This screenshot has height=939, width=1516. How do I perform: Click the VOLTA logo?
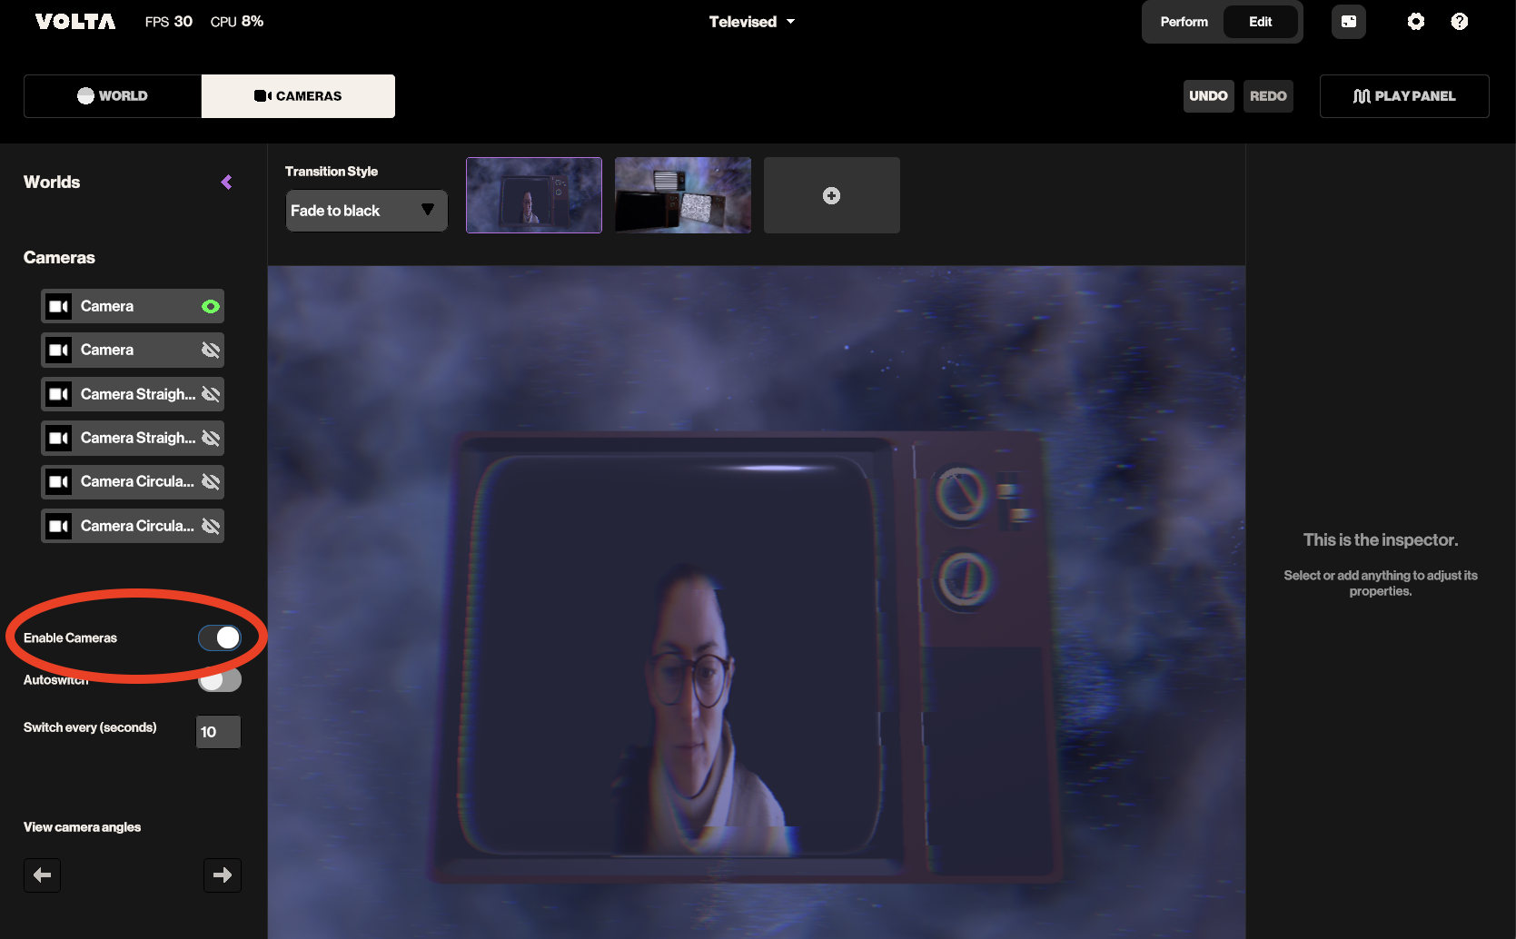click(75, 22)
